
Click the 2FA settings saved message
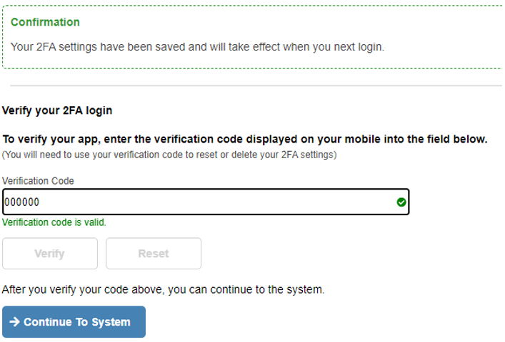(197, 47)
